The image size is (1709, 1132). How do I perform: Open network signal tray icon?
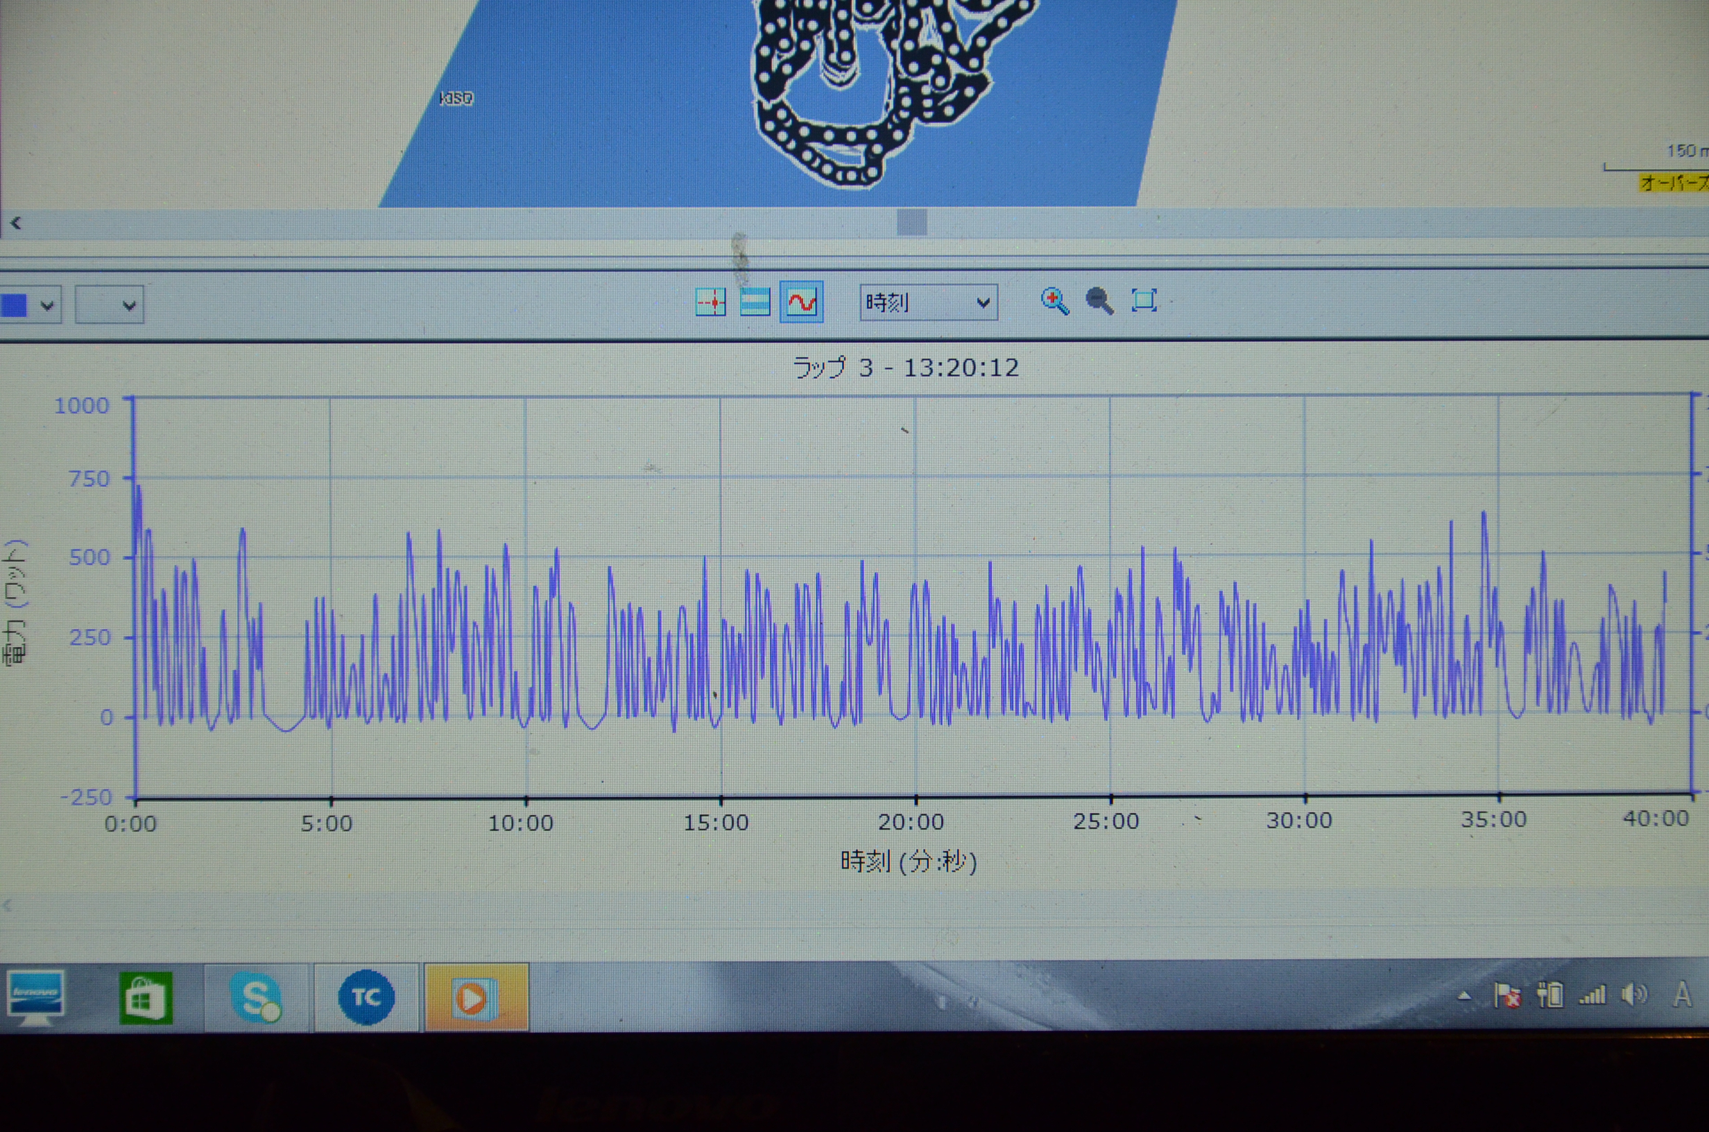point(1592,995)
